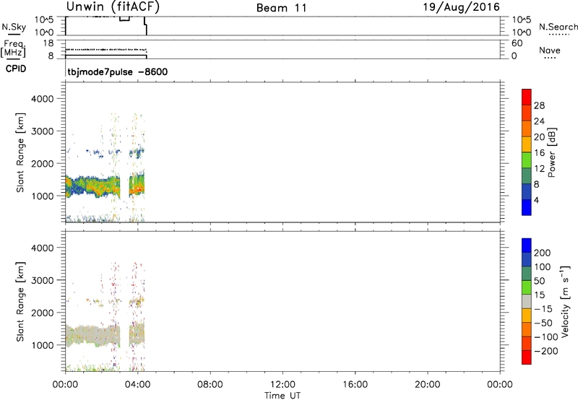
Task: Click the "Velocity [m s⁻¹]" colorbar title
Action: (x=566, y=302)
